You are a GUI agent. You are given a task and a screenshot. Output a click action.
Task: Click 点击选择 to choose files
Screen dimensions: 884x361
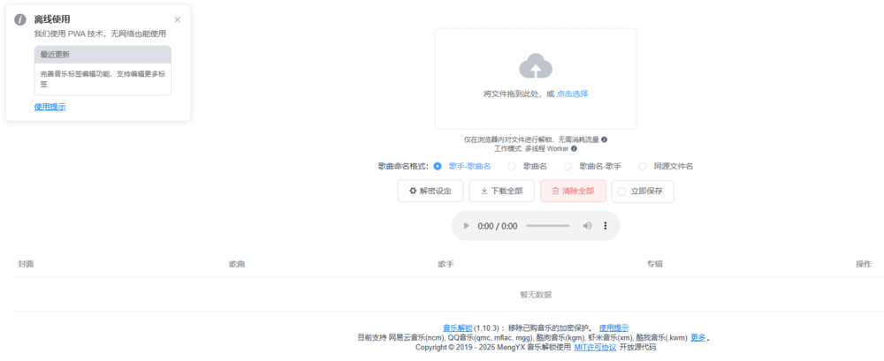(572, 94)
